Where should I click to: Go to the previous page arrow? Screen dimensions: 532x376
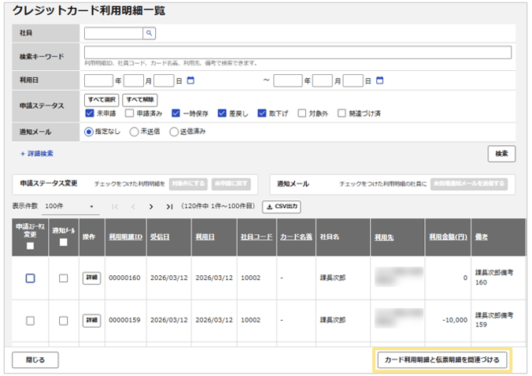coord(133,207)
